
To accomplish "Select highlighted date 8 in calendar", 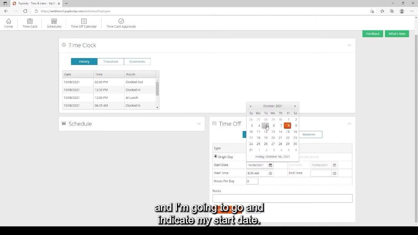I will (x=288, y=126).
